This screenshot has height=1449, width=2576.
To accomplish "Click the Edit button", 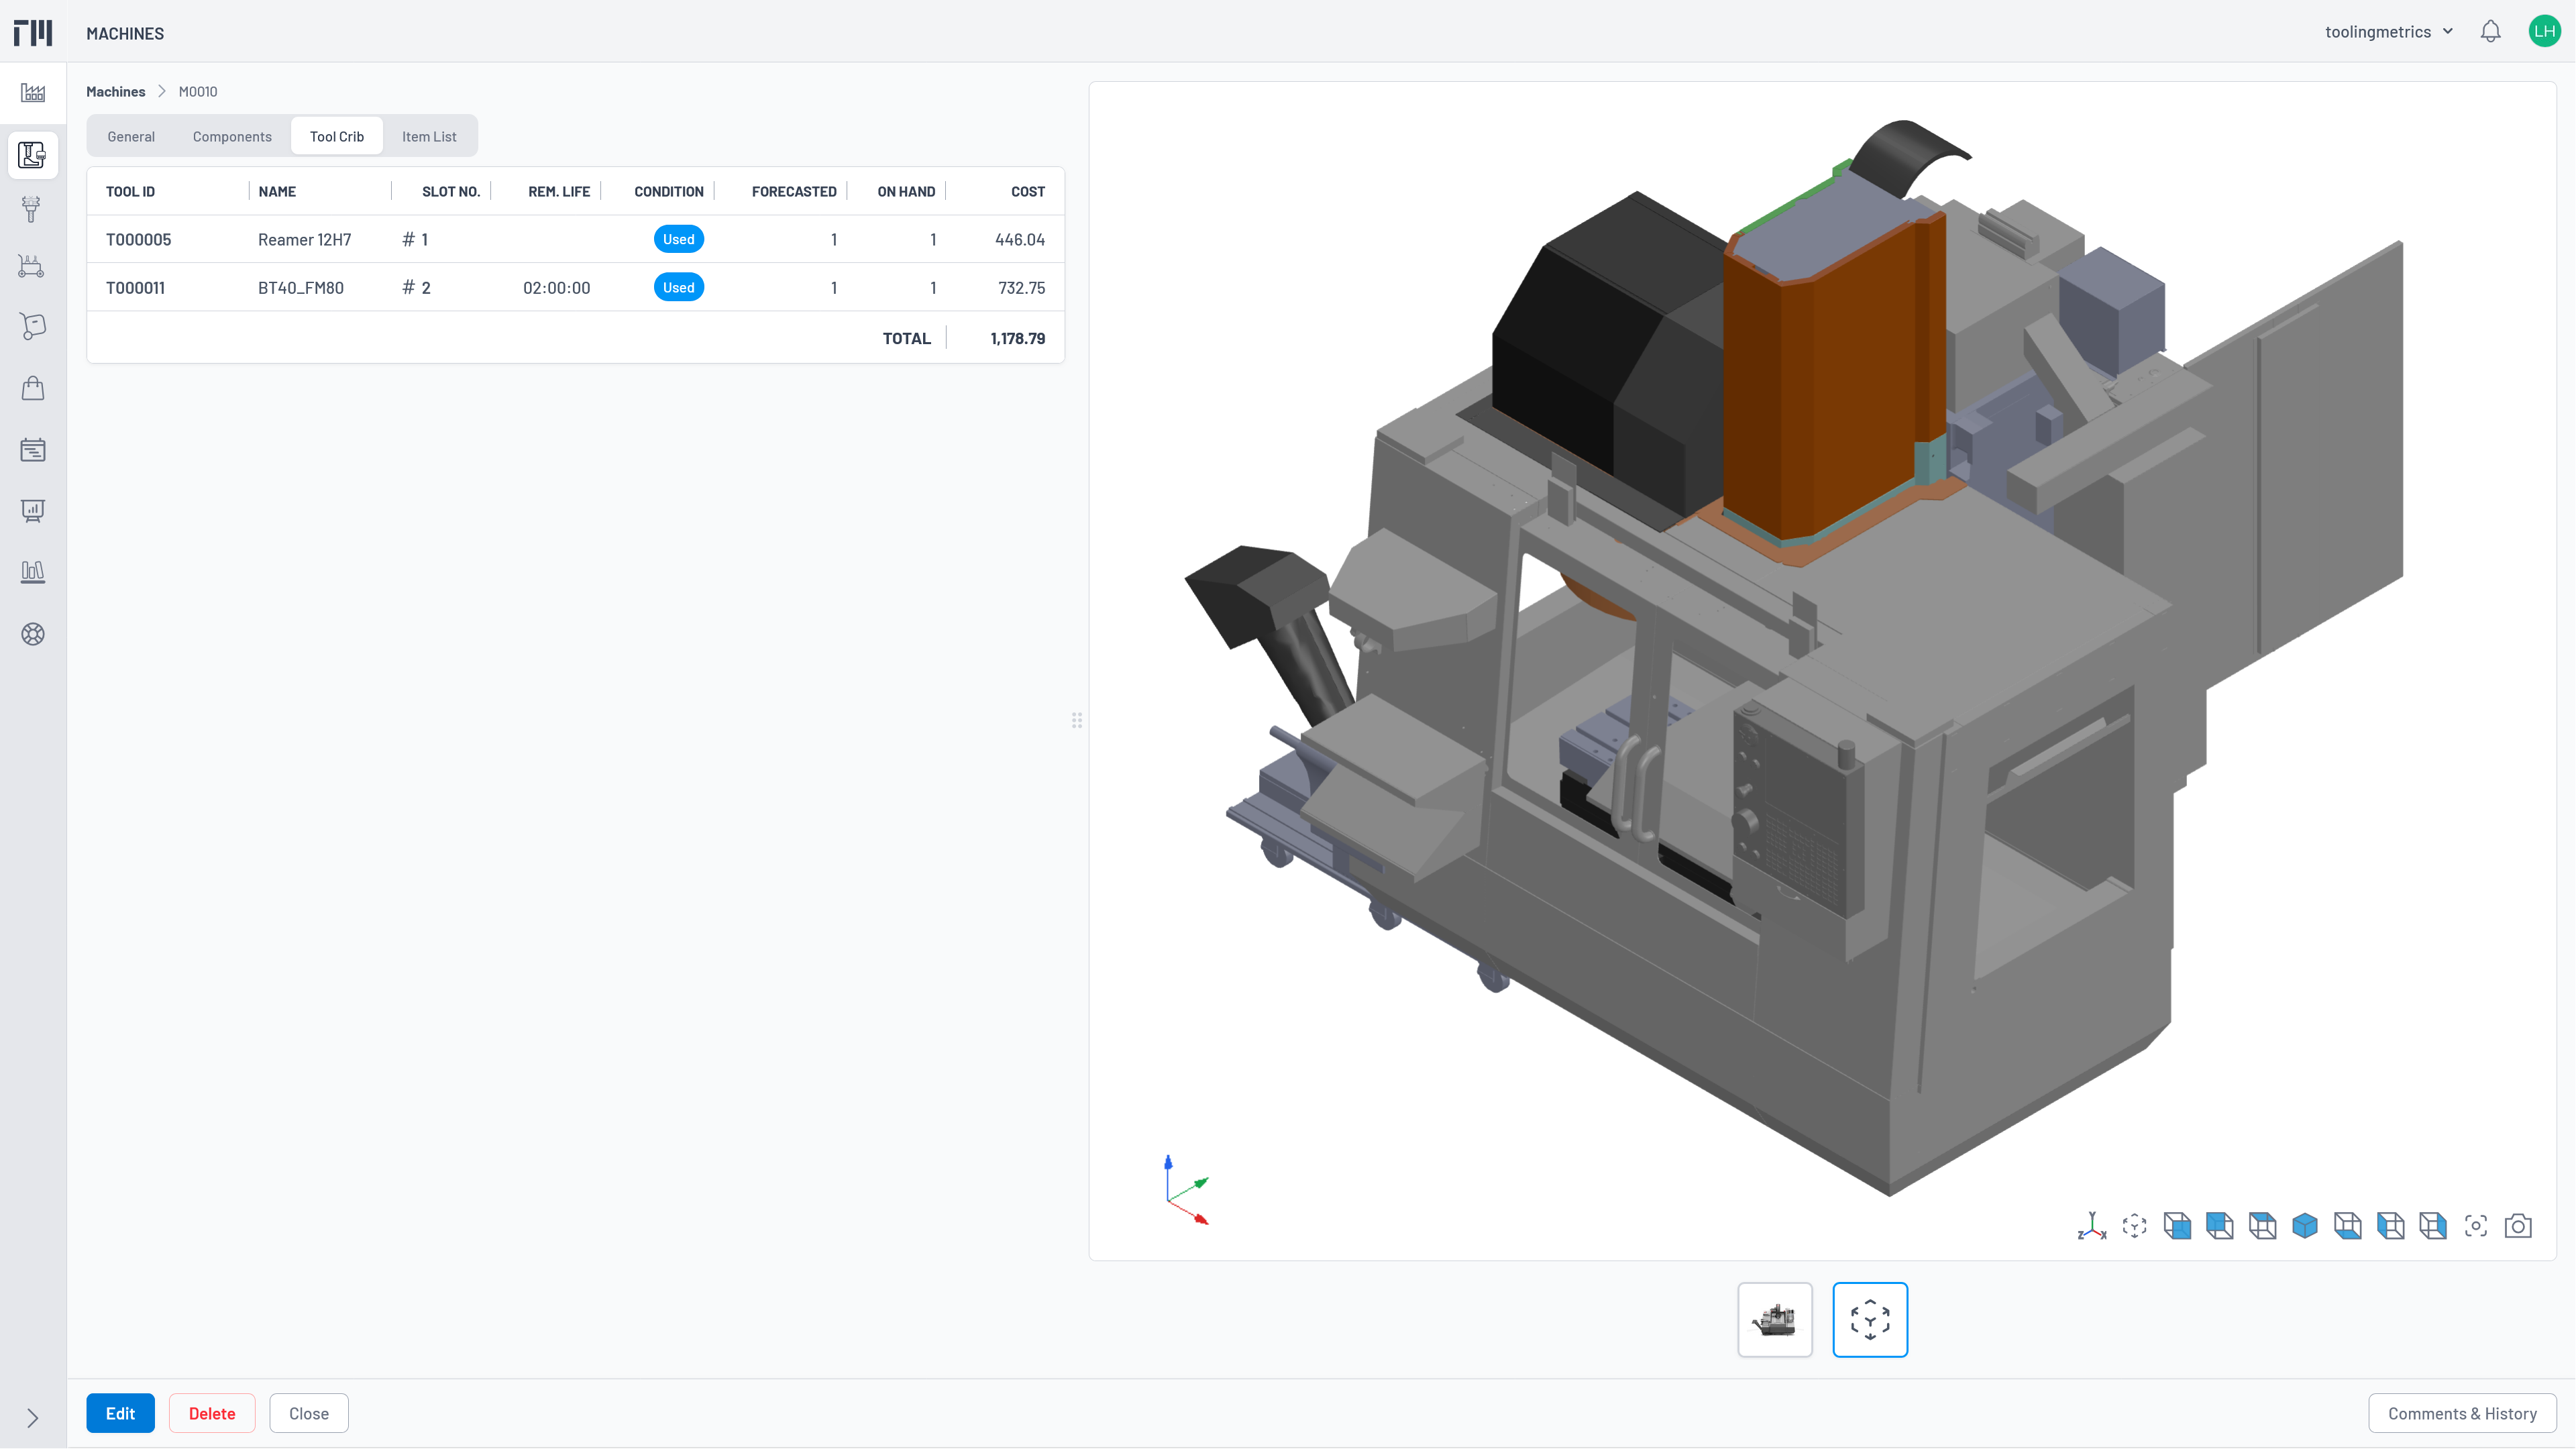I will click(x=120, y=1413).
